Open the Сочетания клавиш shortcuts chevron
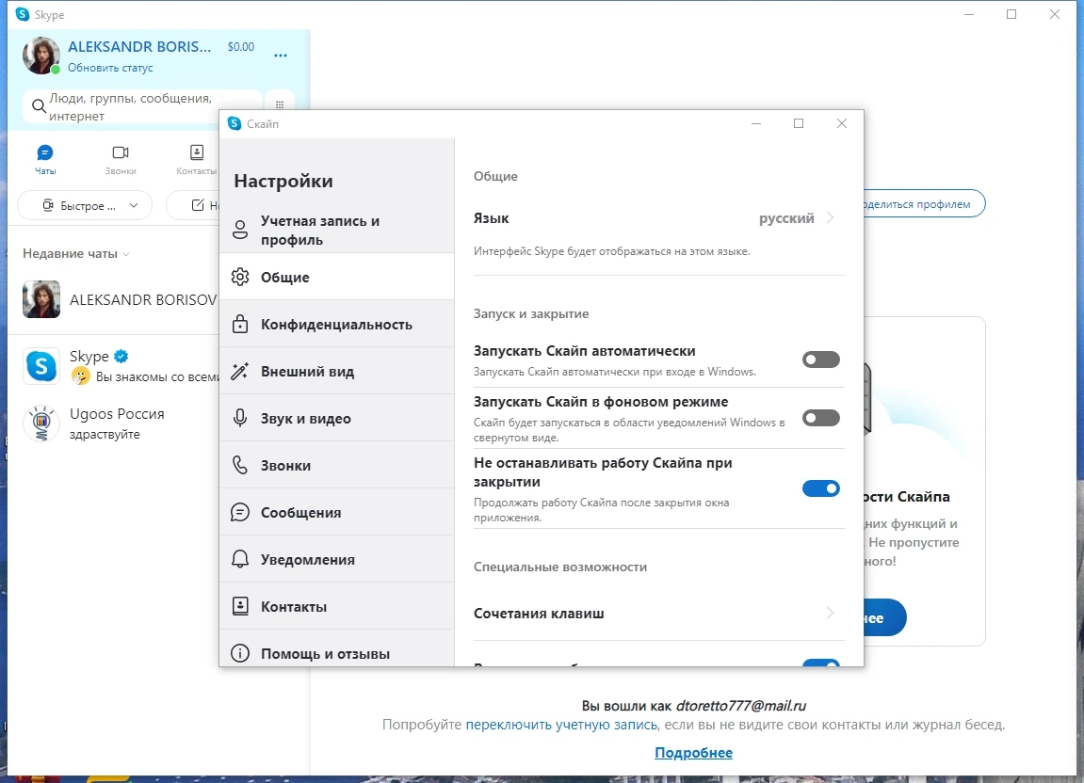1084x783 pixels. [831, 613]
